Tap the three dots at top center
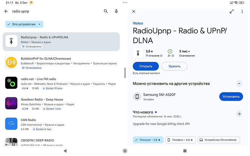This screenshot has width=250, height=156. [x=125, y=3]
